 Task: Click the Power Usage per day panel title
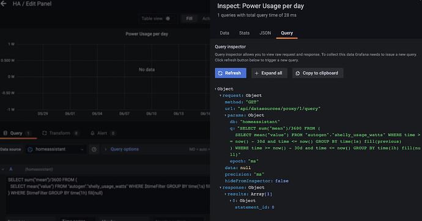click(147, 34)
